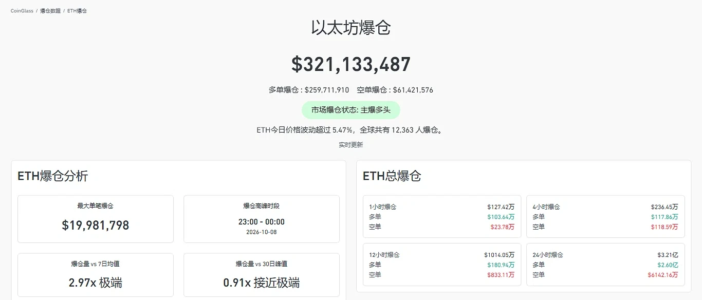
Task: Click the 4-hour total $236.45万
Action: tap(664, 207)
